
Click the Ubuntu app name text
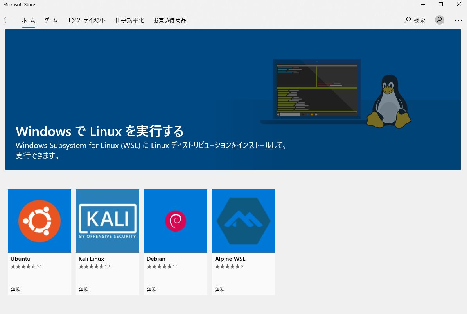click(x=21, y=259)
